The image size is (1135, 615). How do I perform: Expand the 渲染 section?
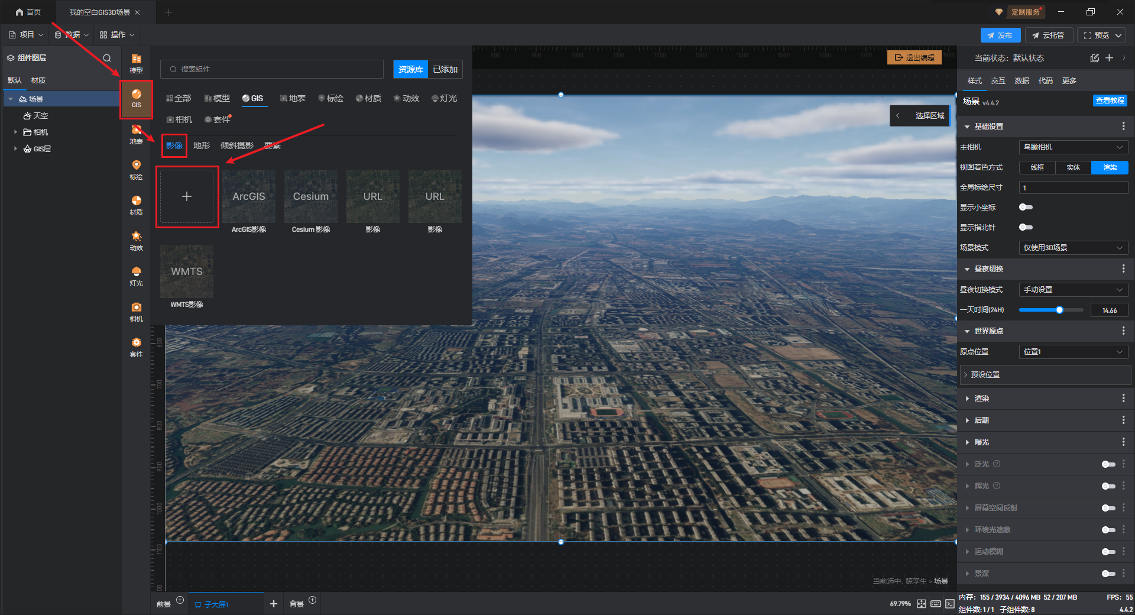click(982, 399)
